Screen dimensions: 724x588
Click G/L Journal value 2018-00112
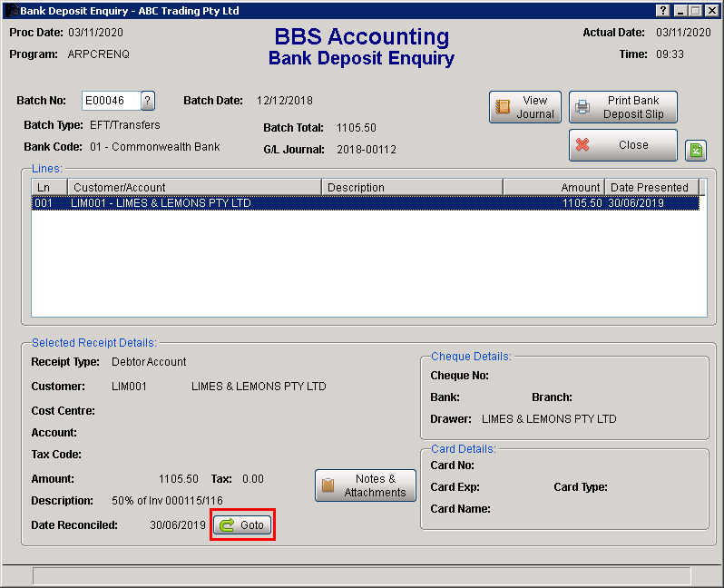pyautogui.click(x=367, y=150)
